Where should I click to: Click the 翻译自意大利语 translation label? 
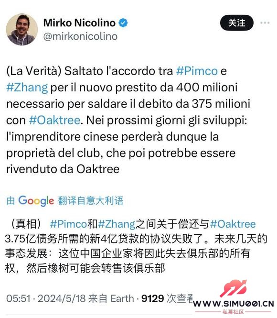(x=91, y=200)
